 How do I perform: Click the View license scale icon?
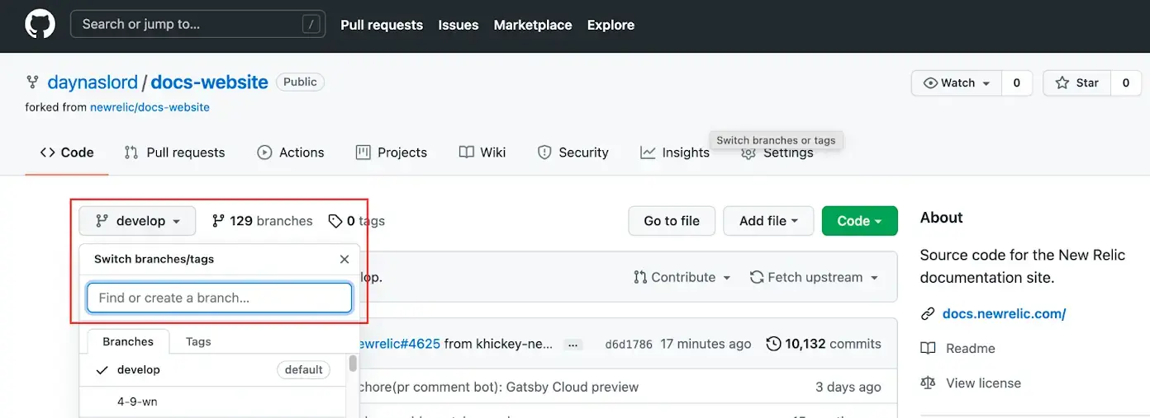[x=928, y=383]
